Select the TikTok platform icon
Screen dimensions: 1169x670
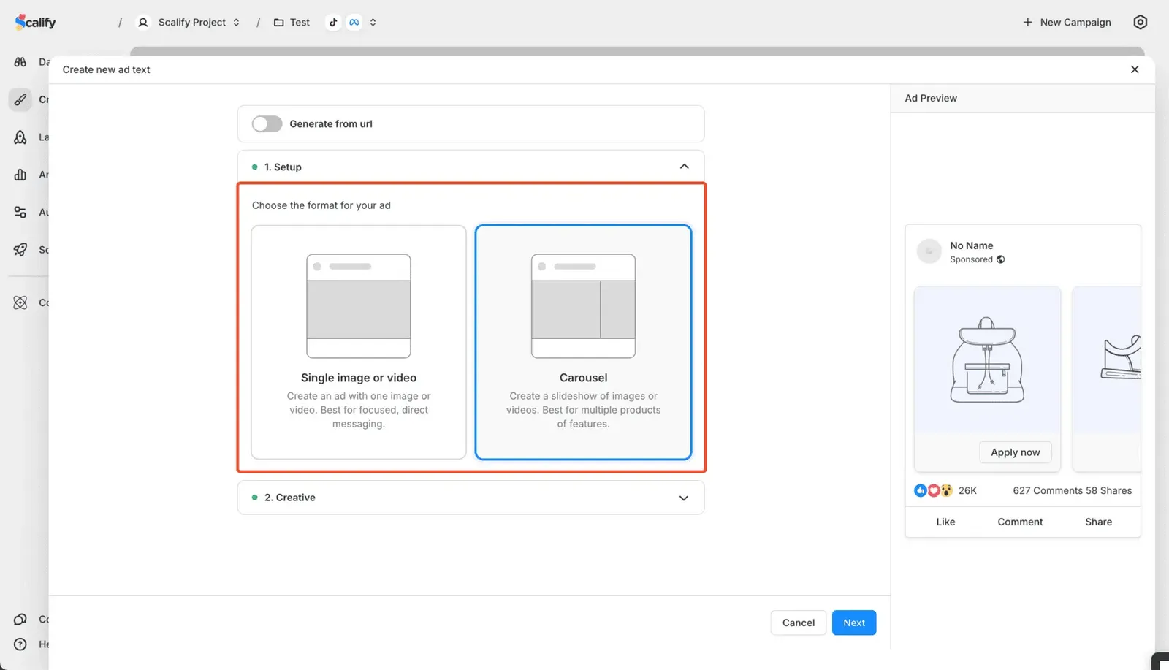pyautogui.click(x=333, y=22)
